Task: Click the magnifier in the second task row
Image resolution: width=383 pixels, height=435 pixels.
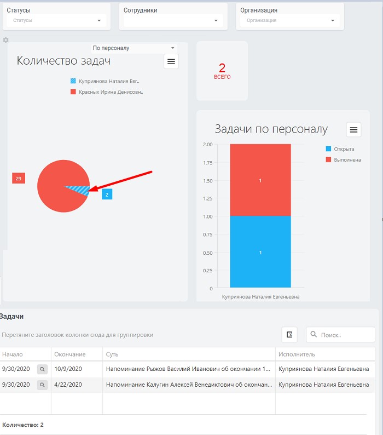Action: point(42,385)
